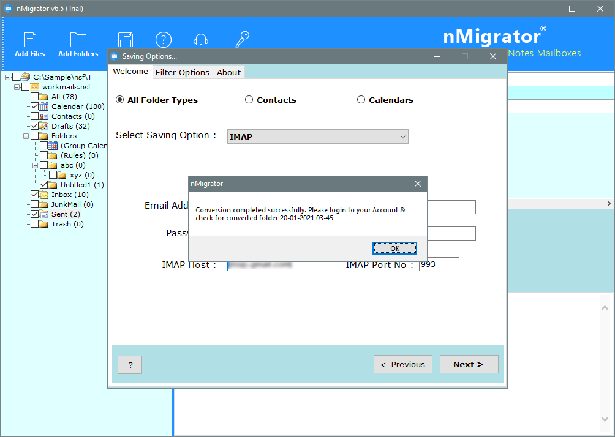
Task: Click the Add Folders toolbar icon
Action: click(x=78, y=40)
